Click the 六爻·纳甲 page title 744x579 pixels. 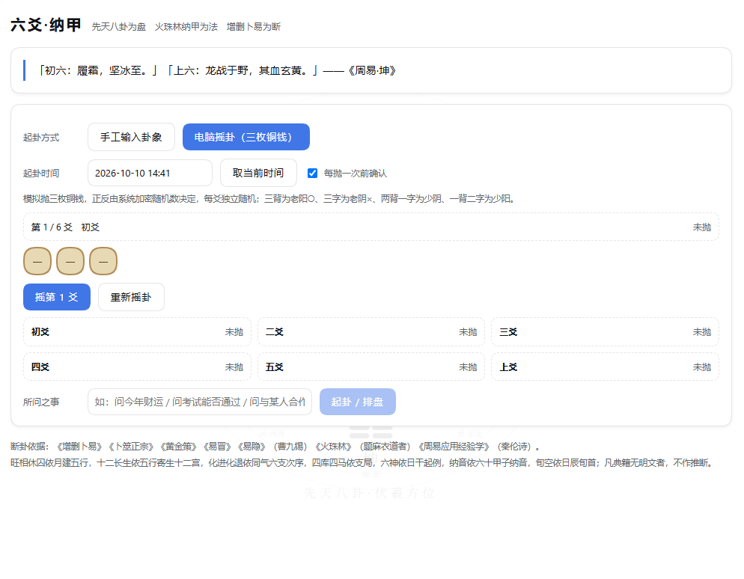46,25
